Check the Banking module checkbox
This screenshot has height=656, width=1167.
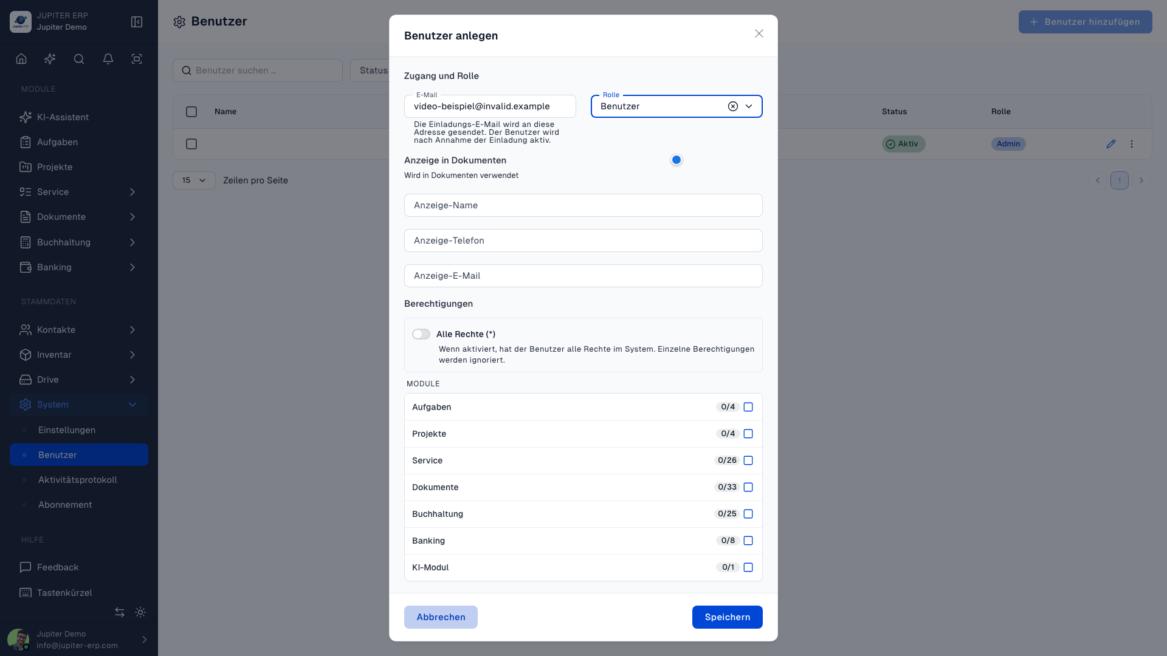click(748, 541)
